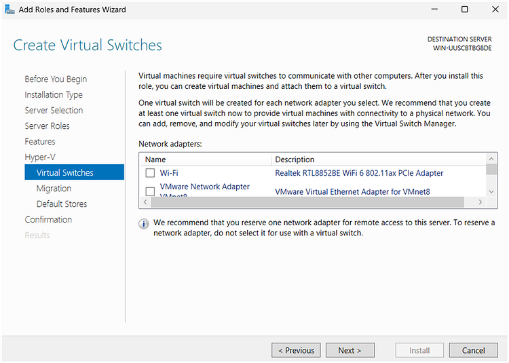Open the Default Stores step
The height and width of the screenshot is (363, 509).
click(x=62, y=204)
